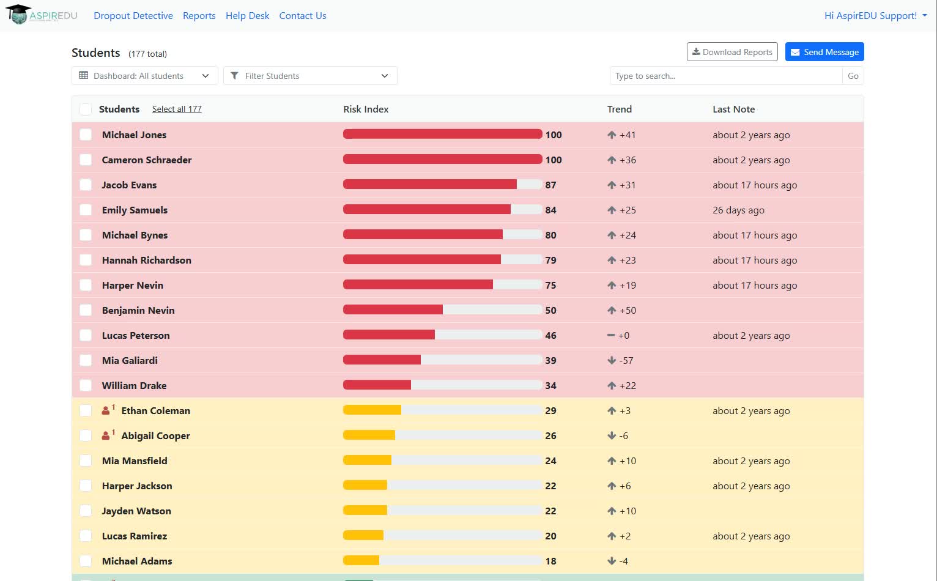Click the Type to search input field
The height and width of the screenshot is (581, 937).
(x=726, y=76)
